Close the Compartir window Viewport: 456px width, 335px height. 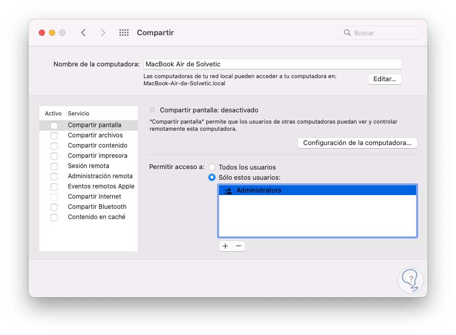(42, 33)
